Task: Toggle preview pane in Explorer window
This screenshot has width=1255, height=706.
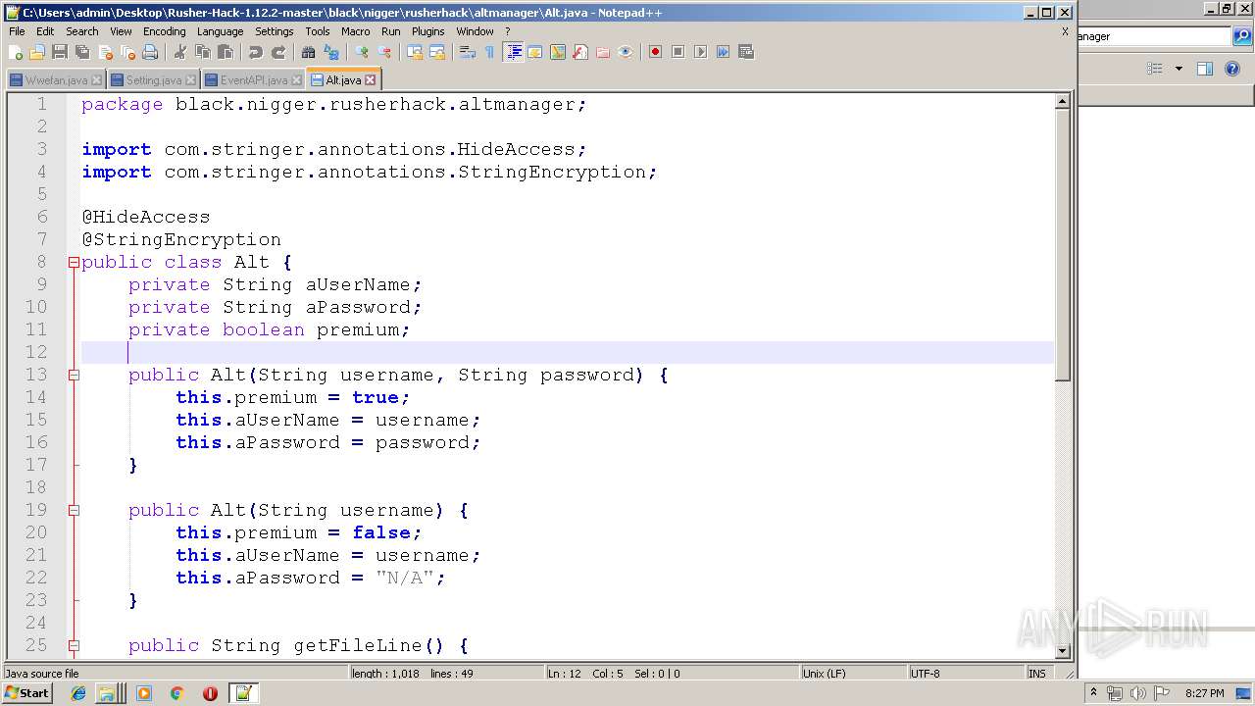Action: point(1205,69)
